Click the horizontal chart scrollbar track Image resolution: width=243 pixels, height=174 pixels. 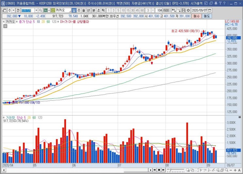tap(77, 170)
